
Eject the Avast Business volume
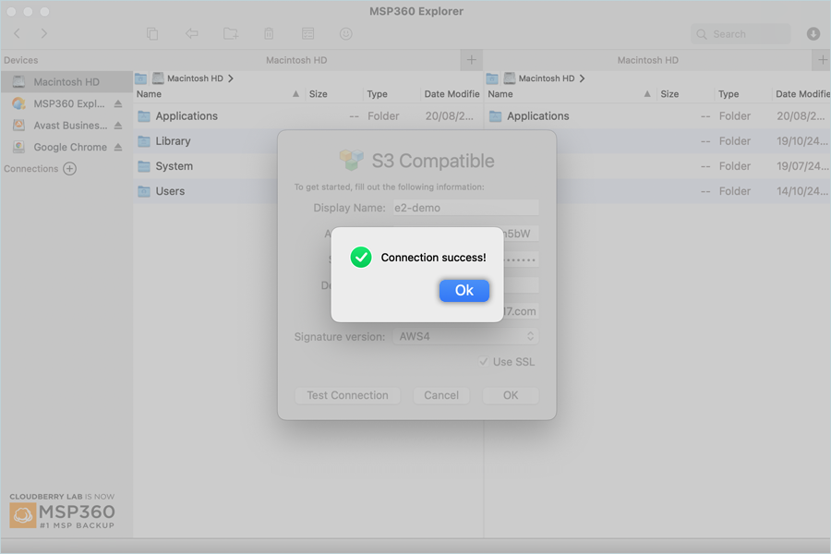coord(118,126)
